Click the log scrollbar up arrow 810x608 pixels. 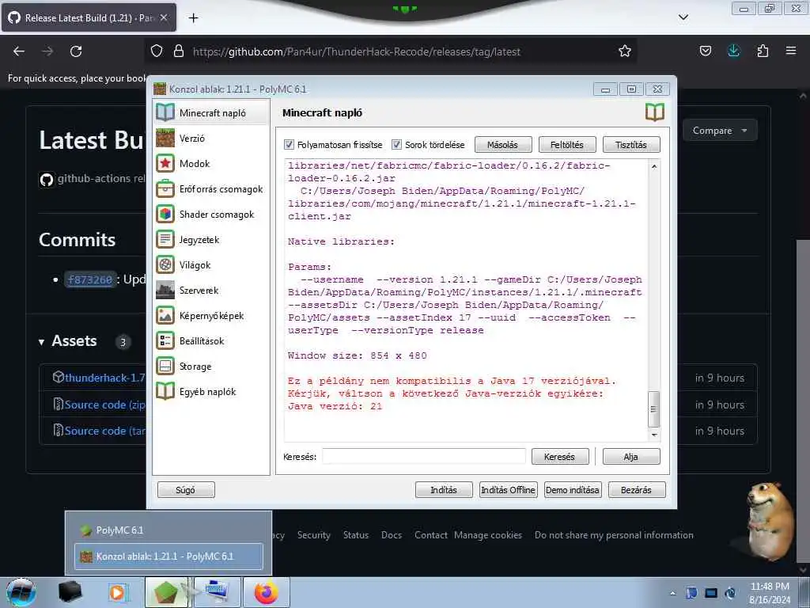point(654,166)
